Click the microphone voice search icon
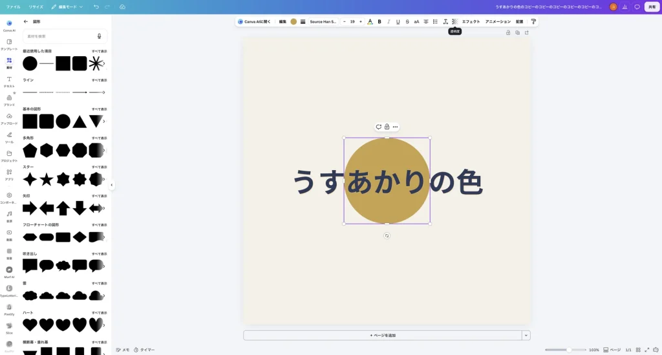The height and width of the screenshot is (355, 662). click(99, 36)
